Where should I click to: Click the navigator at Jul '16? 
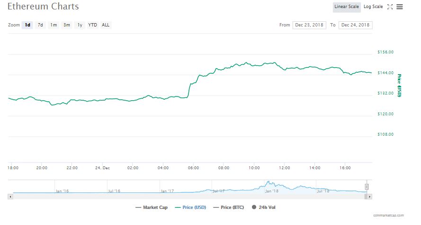[115, 191]
